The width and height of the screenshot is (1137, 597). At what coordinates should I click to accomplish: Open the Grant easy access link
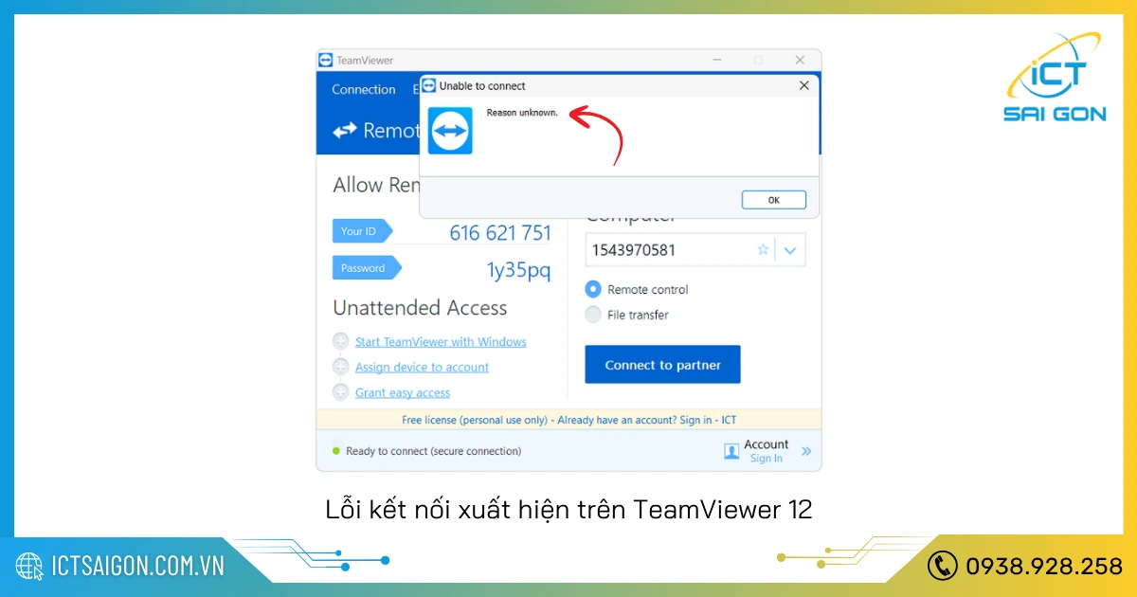[x=403, y=393]
